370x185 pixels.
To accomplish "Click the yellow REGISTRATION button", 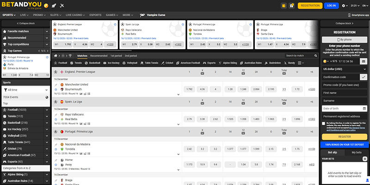I will 310,6.
